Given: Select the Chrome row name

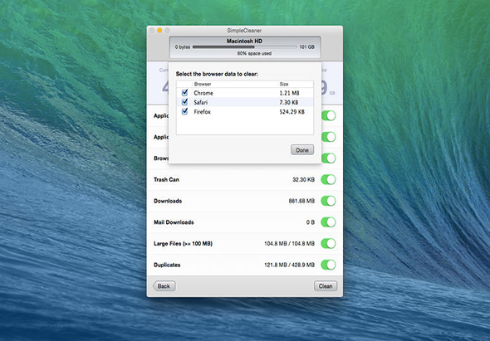Looking at the screenshot, I should [203, 93].
